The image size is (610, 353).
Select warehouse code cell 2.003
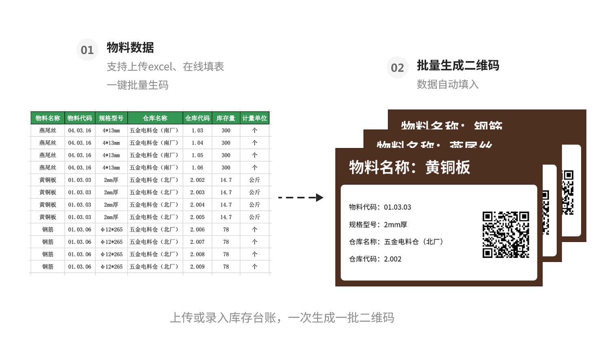point(197,192)
